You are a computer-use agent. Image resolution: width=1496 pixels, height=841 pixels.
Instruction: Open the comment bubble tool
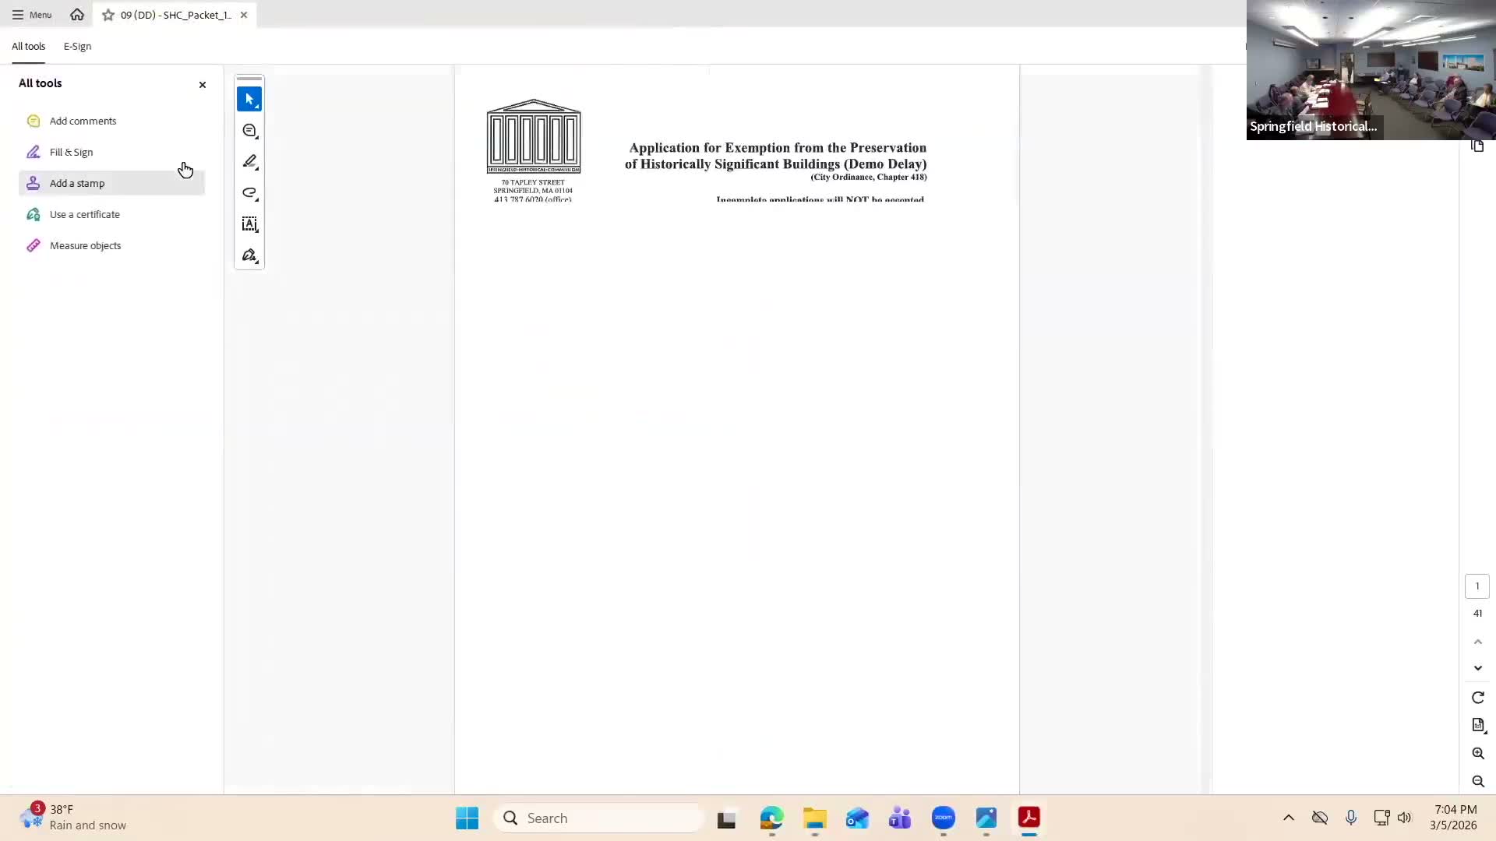tap(249, 131)
